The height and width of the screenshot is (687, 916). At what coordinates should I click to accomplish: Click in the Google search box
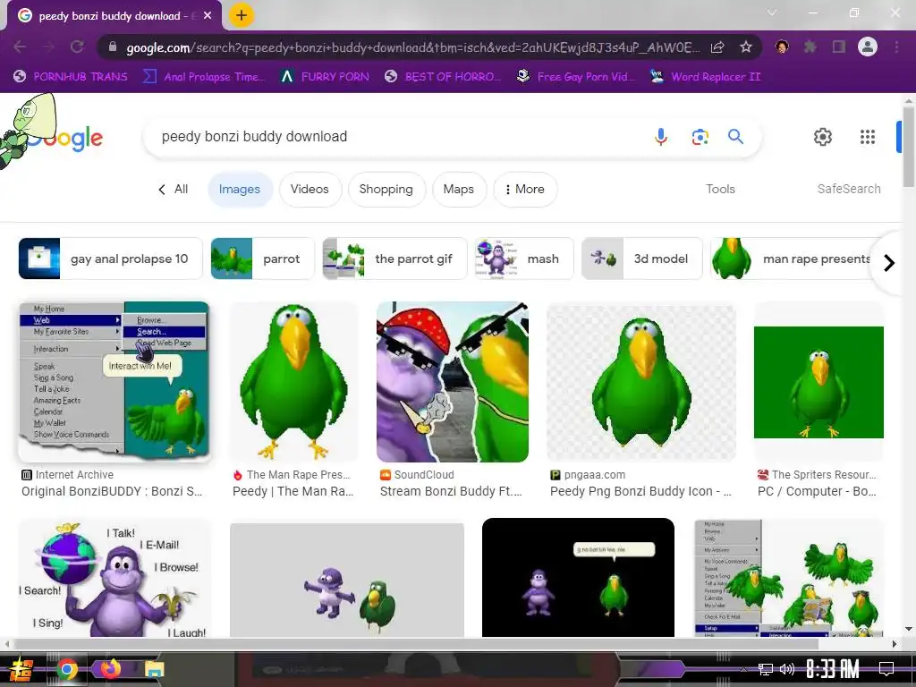[x=397, y=137]
